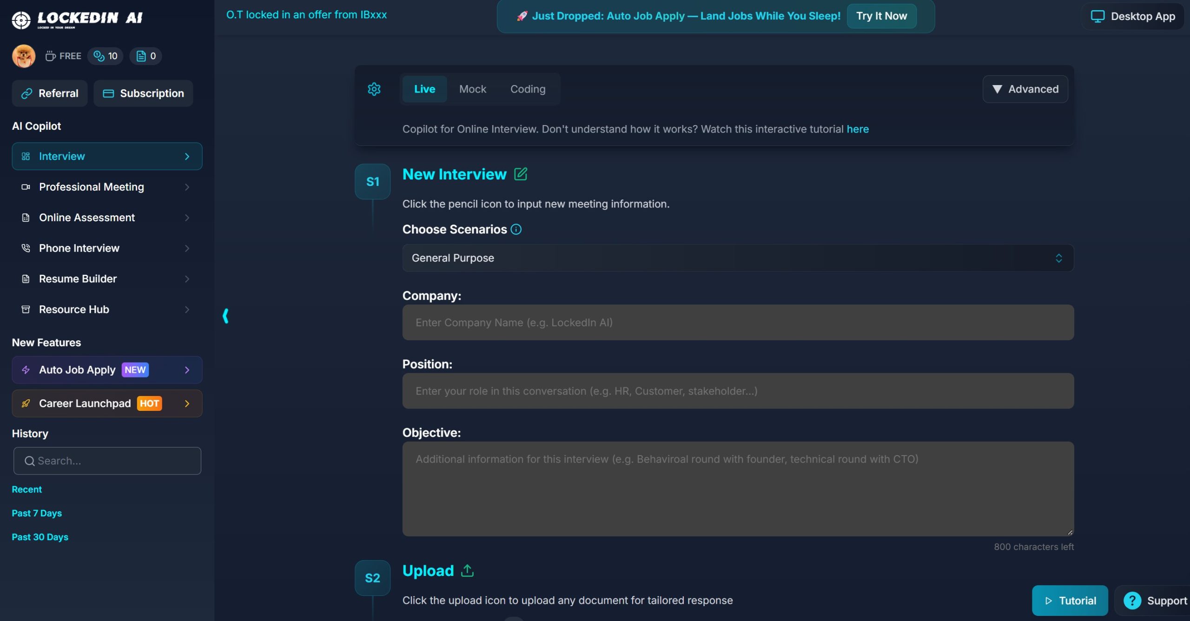The image size is (1190, 621).
Task: Show Recent history
Action: [x=26, y=489]
